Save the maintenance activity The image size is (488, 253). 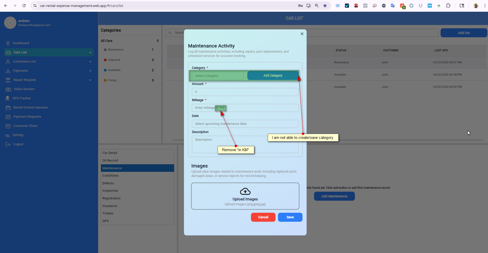pos(290,217)
